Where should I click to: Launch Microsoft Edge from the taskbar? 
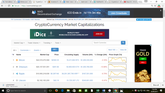tap(62, 91)
